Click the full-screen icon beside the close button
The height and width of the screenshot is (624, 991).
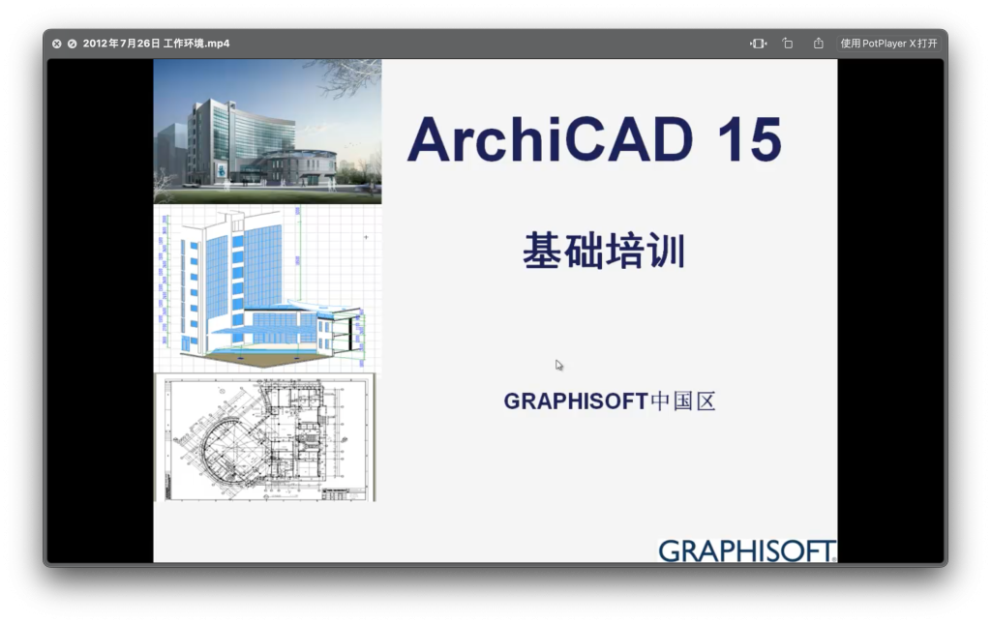click(72, 44)
